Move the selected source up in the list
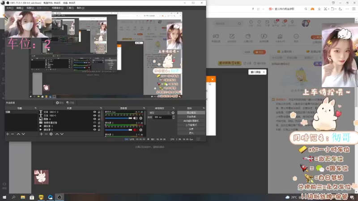The width and height of the screenshot is (358, 201). (57, 134)
